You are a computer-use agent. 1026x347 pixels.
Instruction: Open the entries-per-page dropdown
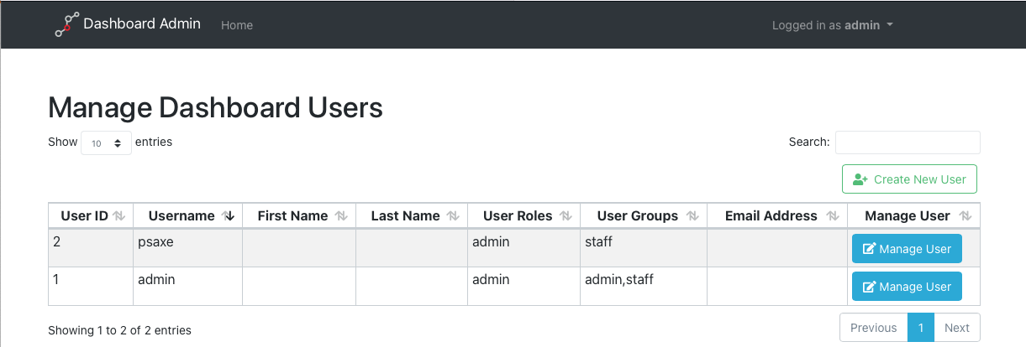[x=106, y=143]
